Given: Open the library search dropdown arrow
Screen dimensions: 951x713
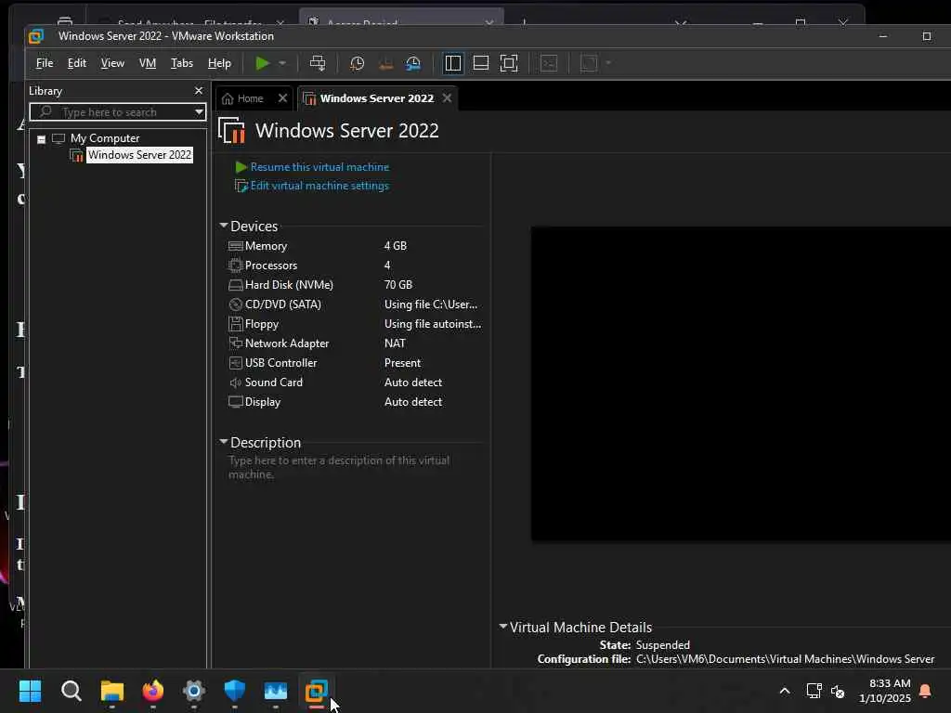Looking at the screenshot, I should [x=199, y=112].
